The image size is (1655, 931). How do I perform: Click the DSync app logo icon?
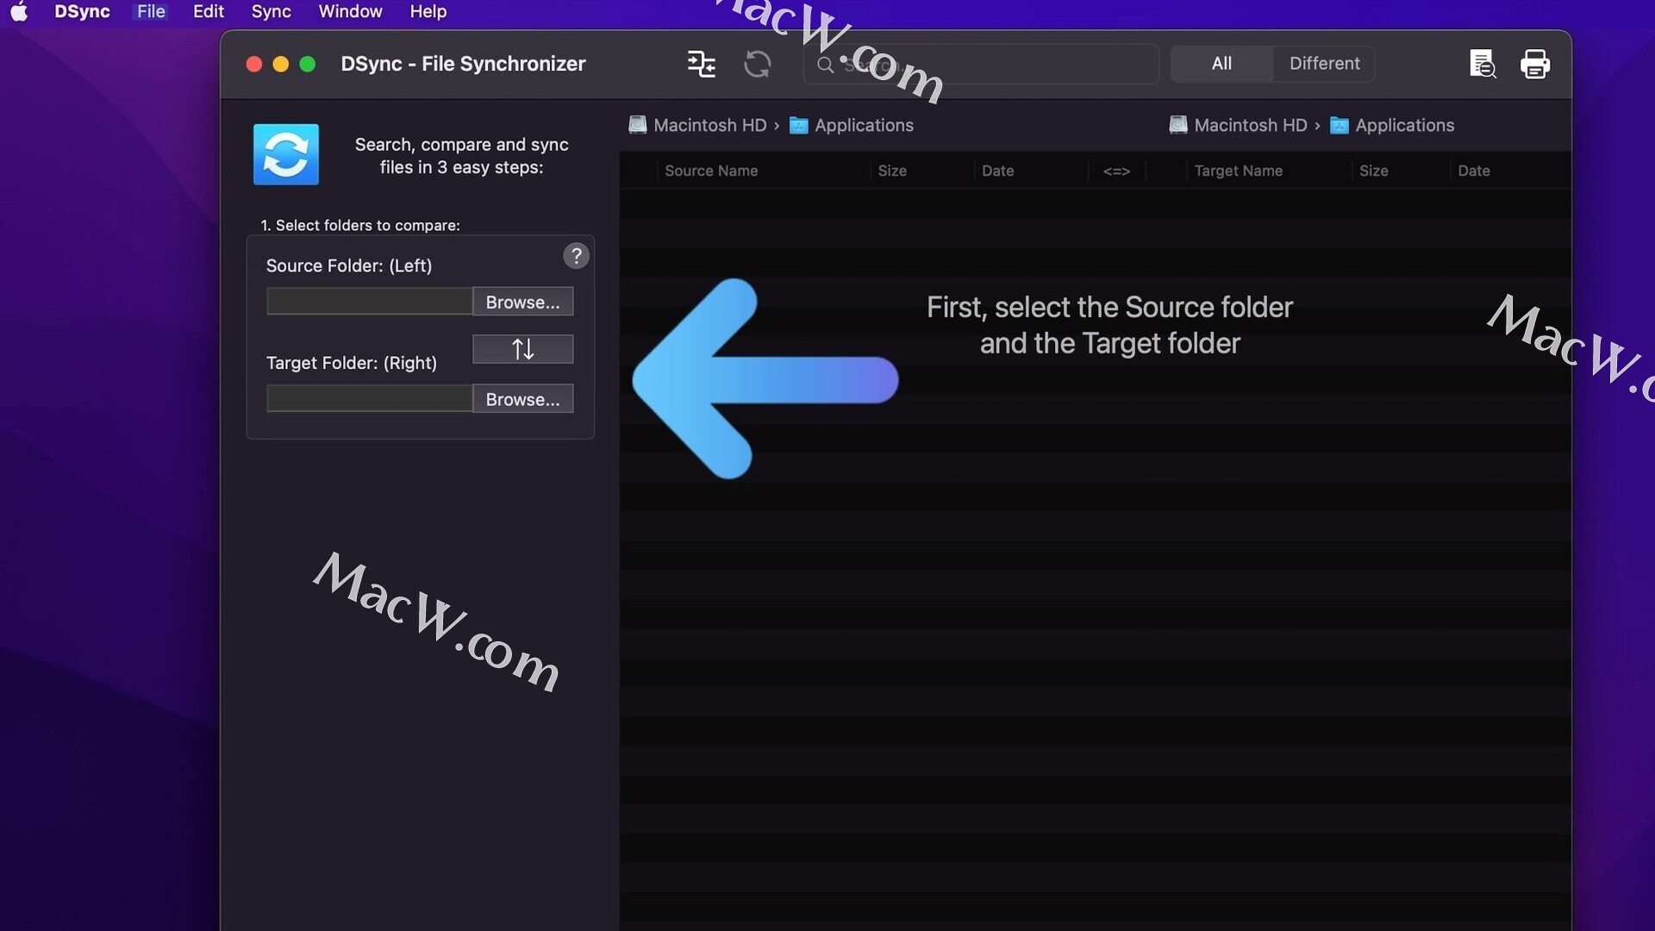286,154
